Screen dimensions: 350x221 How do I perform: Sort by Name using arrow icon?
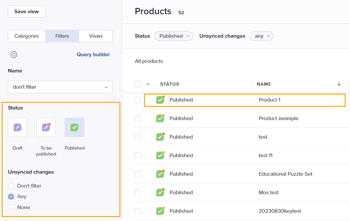pos(339,84)
